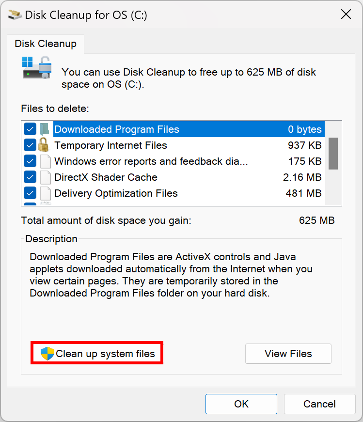Viewport: 363px width, 422px height.
Task: Click the file icon next to DirectX Shader Cache
Action: [45, 177]
